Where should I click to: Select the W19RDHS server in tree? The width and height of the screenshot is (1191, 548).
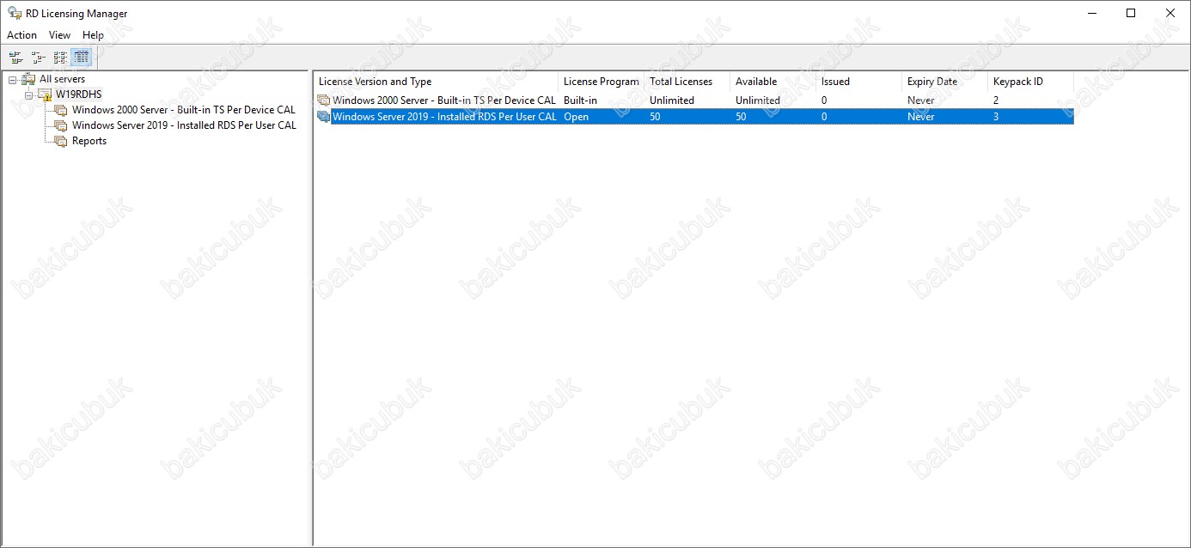pos(79,94)
